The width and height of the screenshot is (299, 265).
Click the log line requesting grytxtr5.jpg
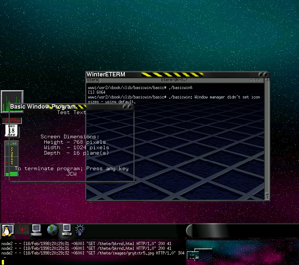93,253
